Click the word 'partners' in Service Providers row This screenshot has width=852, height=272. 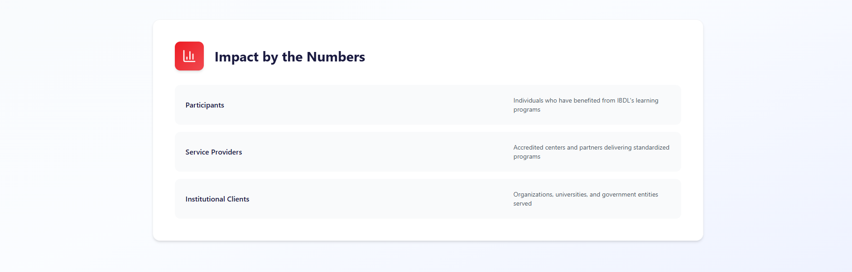click(x=591, y=148)
